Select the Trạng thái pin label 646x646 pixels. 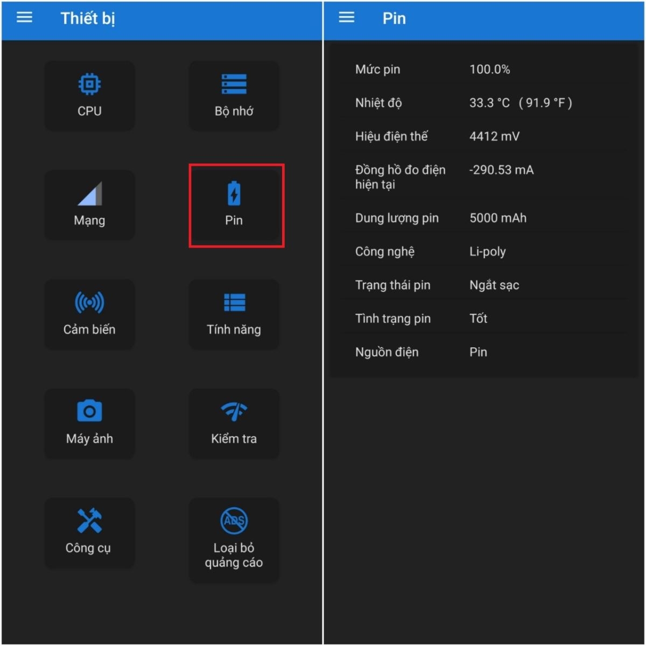pos(392,285)
